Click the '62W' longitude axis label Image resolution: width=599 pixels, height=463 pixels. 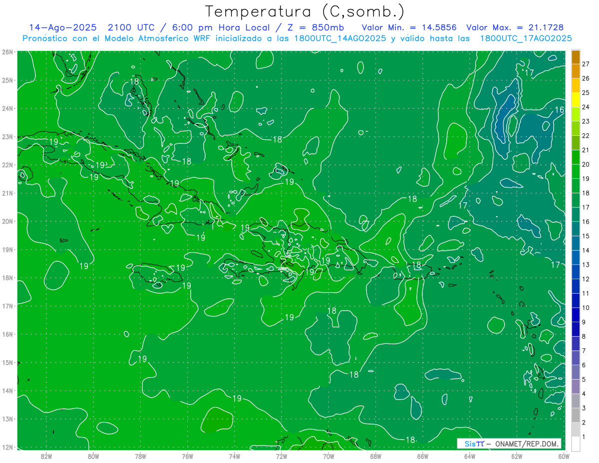point(517,456)
